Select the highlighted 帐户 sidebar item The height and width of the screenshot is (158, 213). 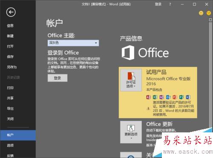[18, 135]
